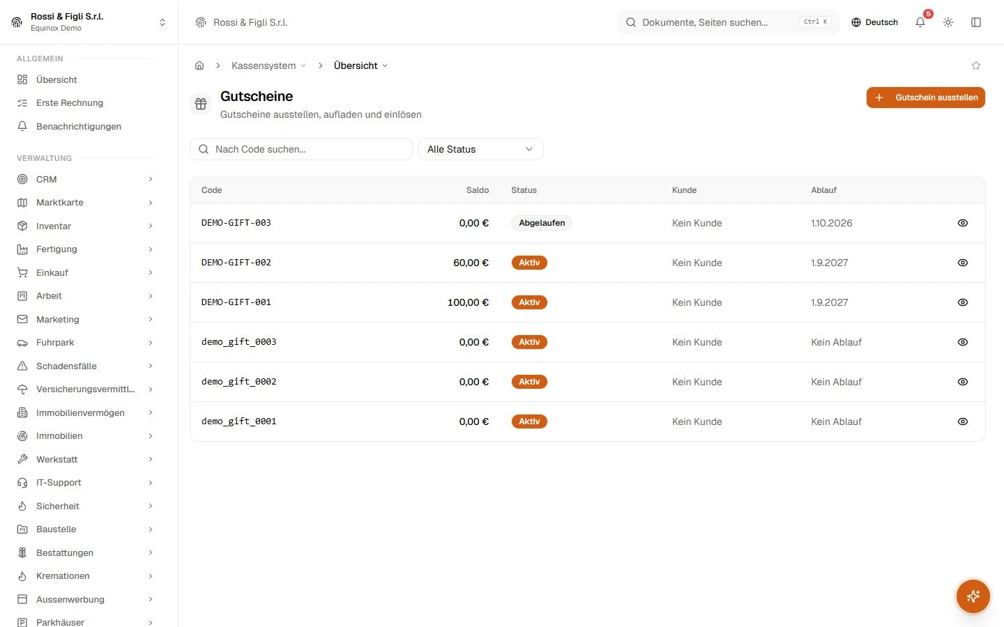This screenshot has width=1004, height=627.
Task: Click Rossi & Figli S.r.l. header title
Action: (250, 22)
